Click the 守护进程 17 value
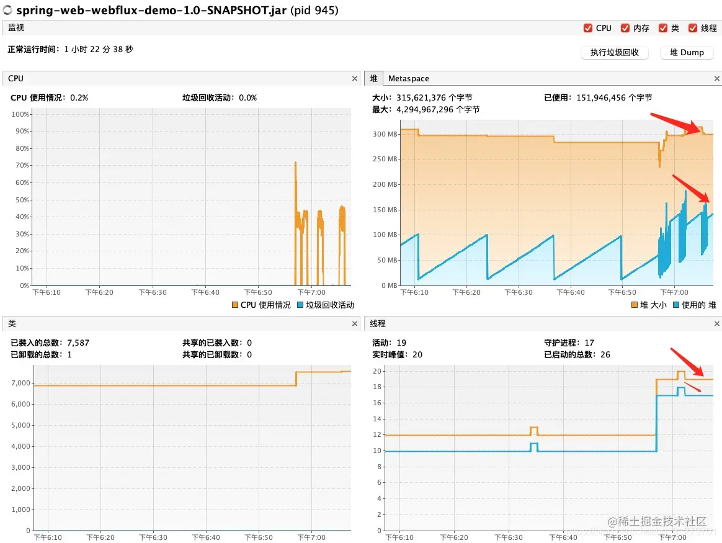The image size is (722, 543). point(589,343)
